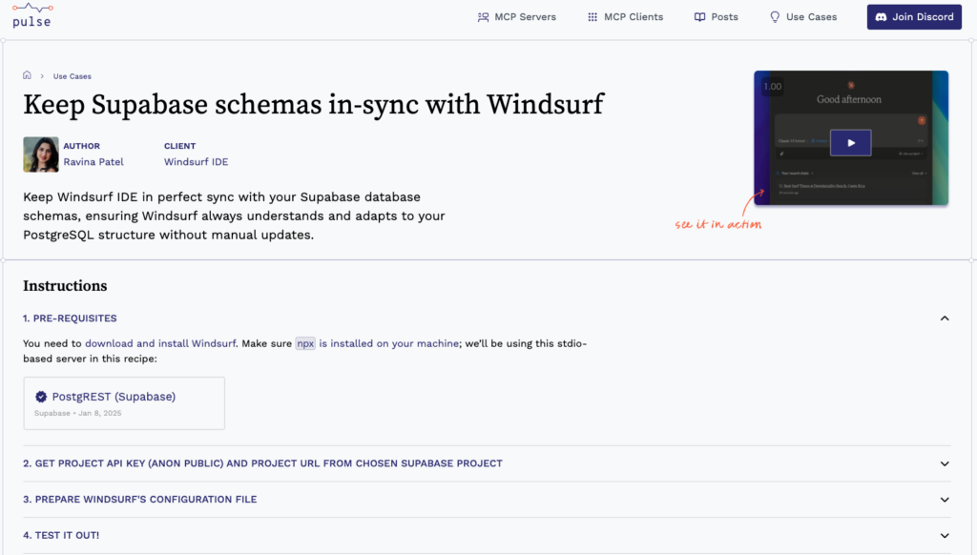
Task: Open the Posts menu item
Action: (x=716, y=17)
